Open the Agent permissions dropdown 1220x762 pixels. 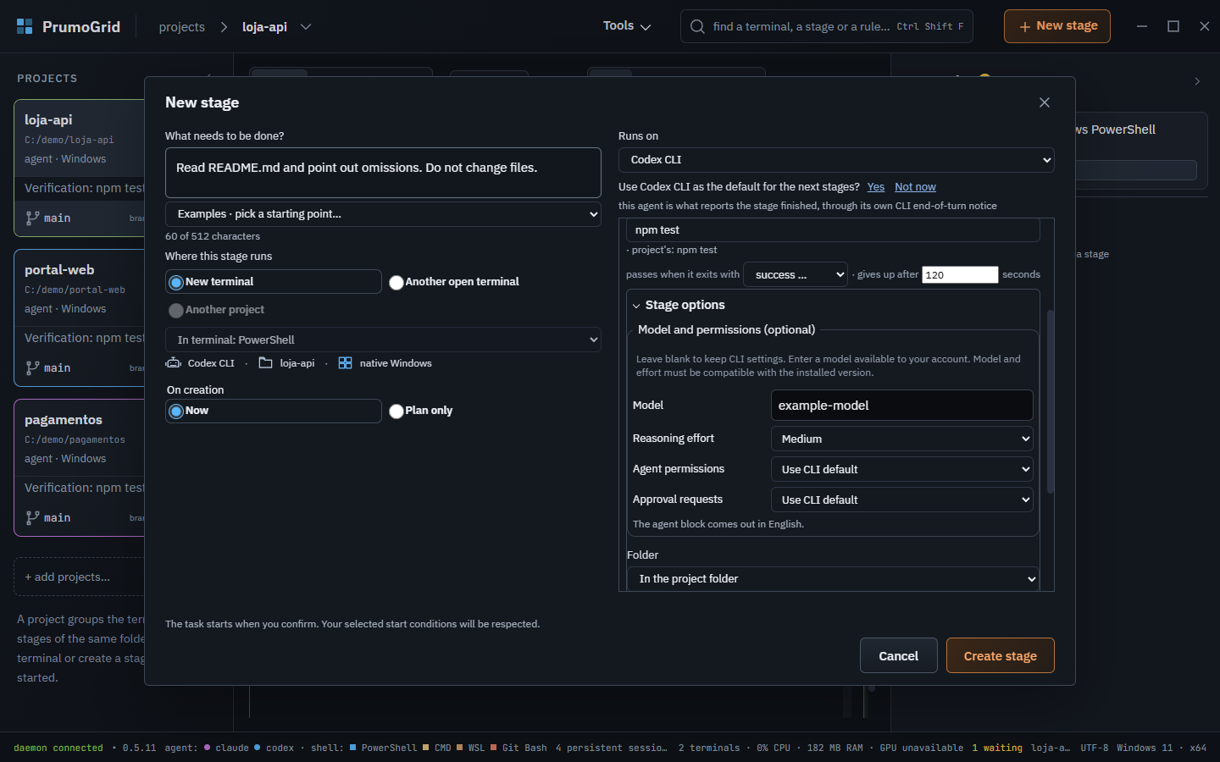[x=902, y=469]
